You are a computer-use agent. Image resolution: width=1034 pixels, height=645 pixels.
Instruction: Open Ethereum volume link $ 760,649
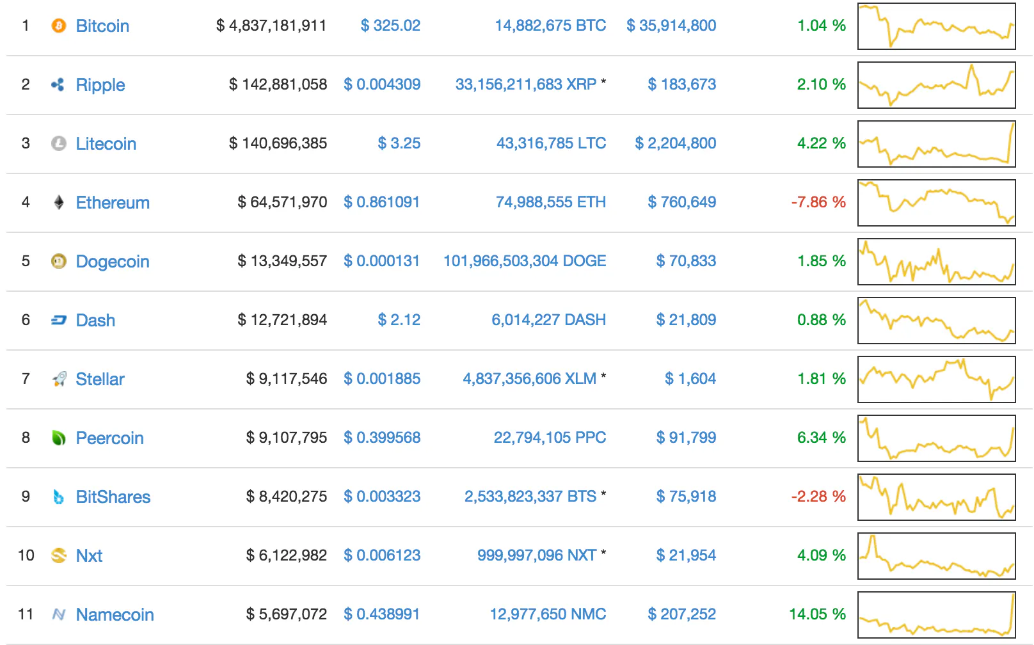coord(682,202)
